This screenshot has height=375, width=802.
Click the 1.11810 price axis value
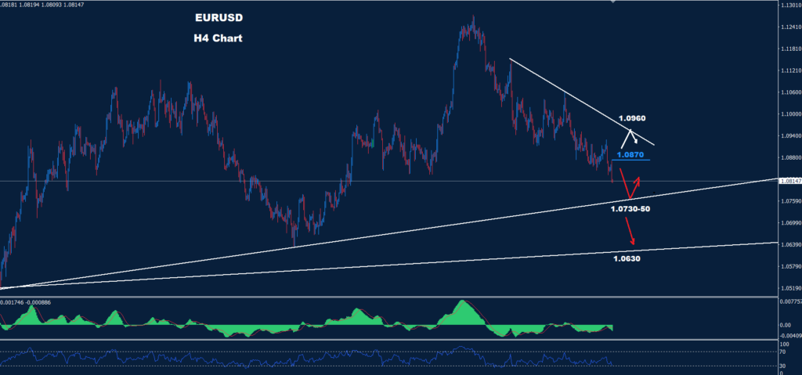[x=791, y=49]
